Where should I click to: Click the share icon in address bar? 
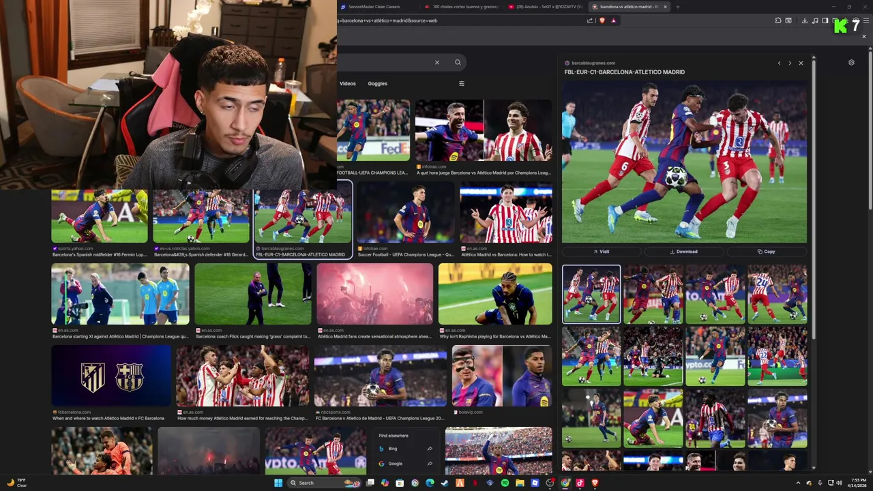[x=590, y=20]
